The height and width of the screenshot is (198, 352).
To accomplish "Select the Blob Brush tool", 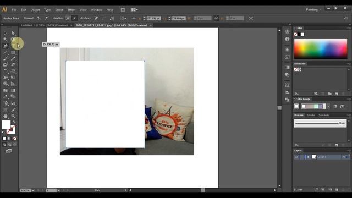I will [x=5, y=65].
